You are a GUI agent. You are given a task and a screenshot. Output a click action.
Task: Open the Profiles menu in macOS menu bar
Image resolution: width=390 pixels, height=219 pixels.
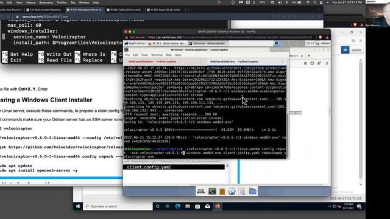coord(62,2)
